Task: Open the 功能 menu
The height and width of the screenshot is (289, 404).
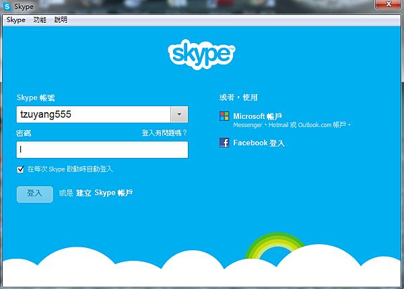Action: pyautogui.click(x=40, y=19)
